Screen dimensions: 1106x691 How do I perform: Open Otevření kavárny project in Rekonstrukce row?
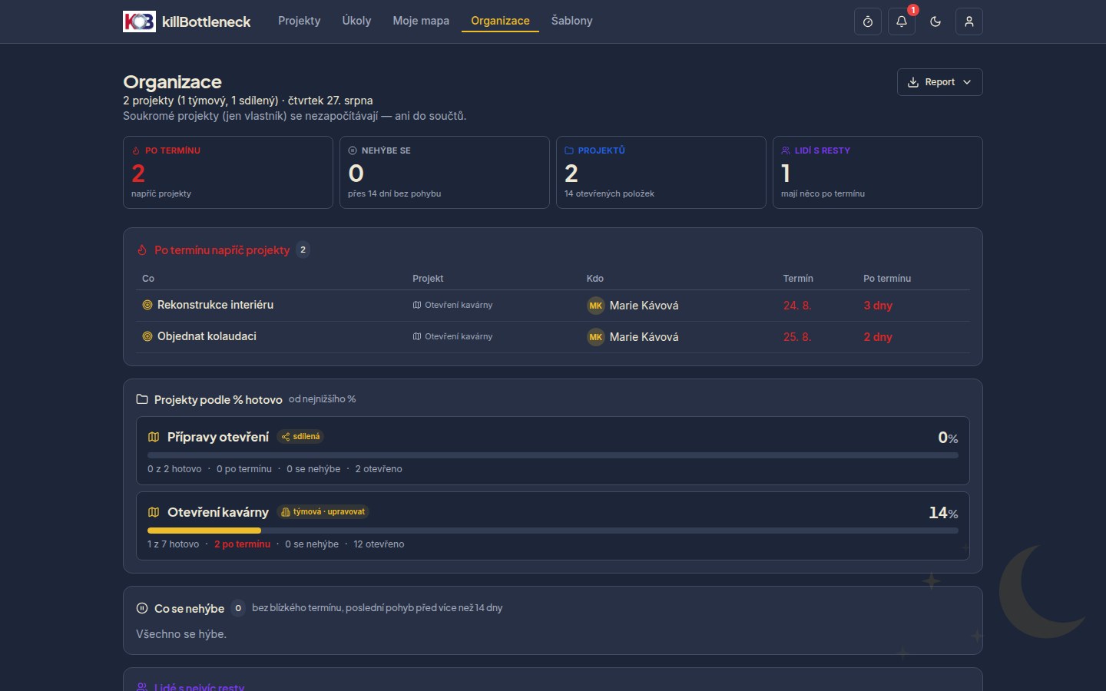[452, 305]
